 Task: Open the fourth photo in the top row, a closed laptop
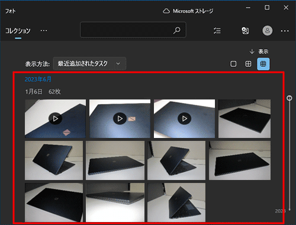pos(244,118)
